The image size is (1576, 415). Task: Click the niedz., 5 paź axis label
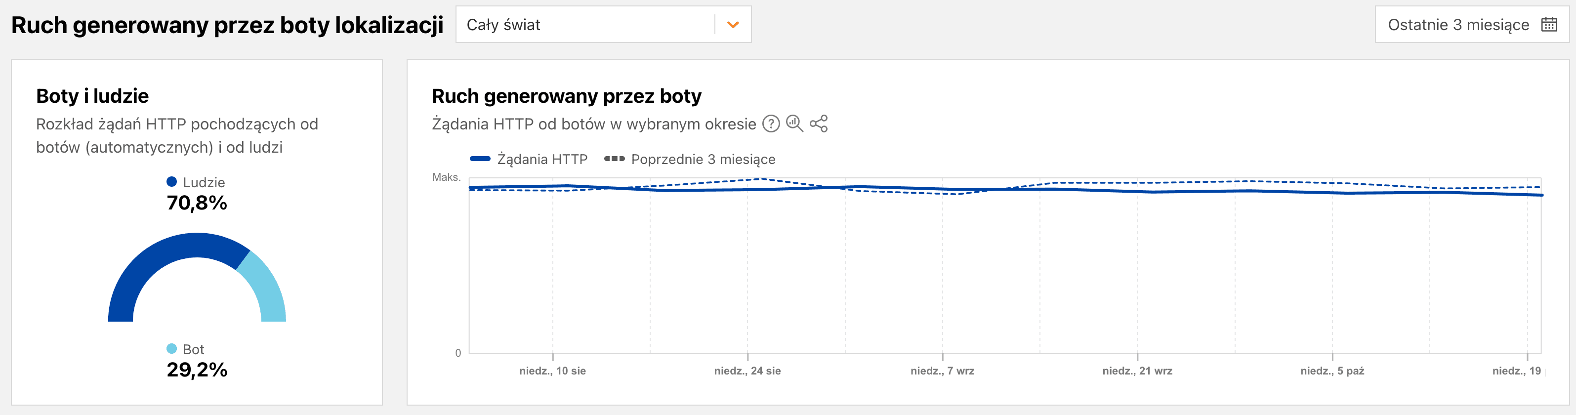click(1332, 371)
